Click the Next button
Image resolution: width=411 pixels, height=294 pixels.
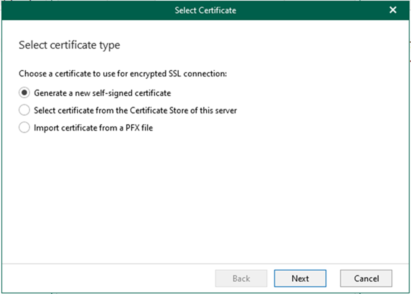coord(300,278)
